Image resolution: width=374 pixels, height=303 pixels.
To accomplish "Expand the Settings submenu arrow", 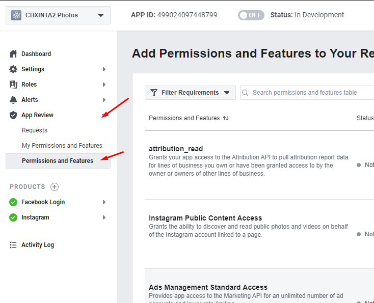I will 104,69.
